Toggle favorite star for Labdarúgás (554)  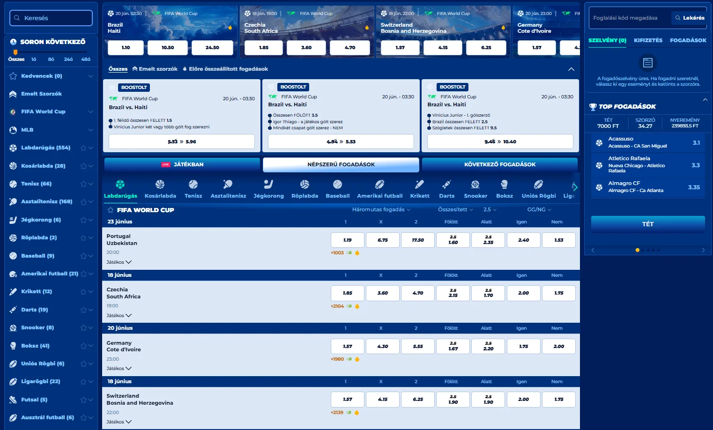83,148
